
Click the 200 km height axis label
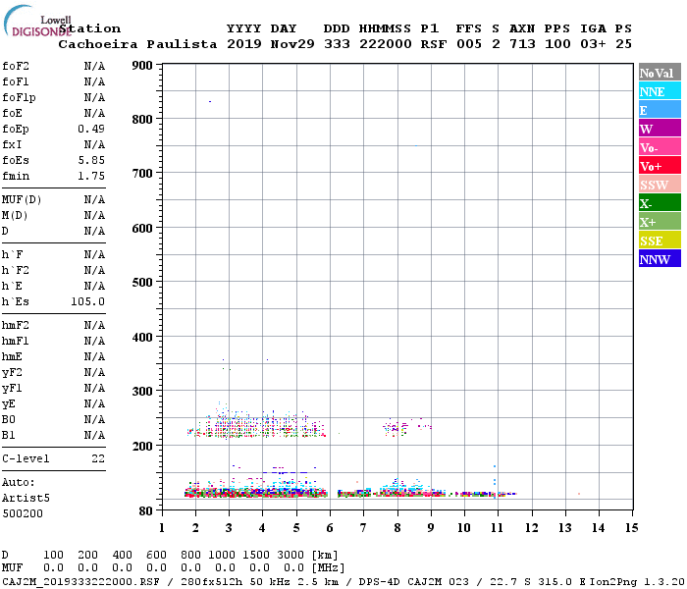click(142, 446)
